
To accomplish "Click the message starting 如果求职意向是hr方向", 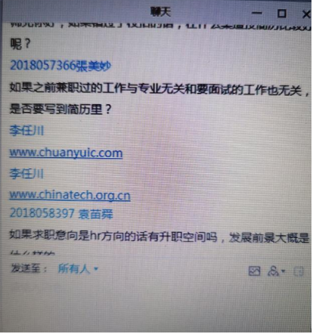I will (160, 237).
